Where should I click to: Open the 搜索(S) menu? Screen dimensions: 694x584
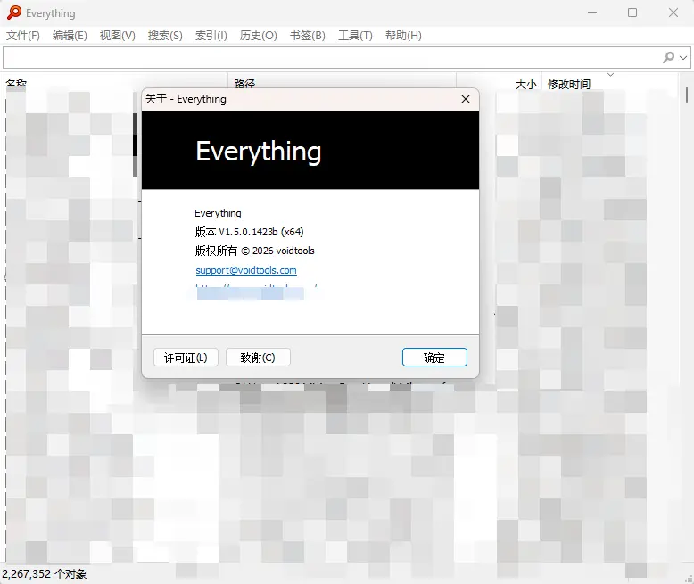(165, 36)
